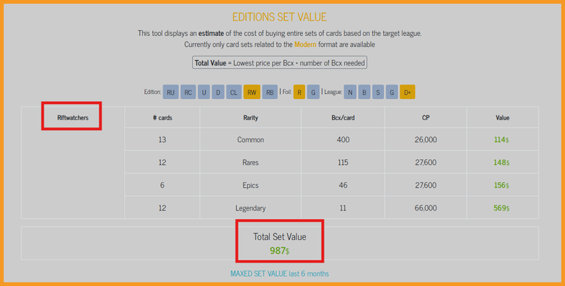Click the '# cards' column header
This screenshot has width=565, height=286.
click(162, 117)
